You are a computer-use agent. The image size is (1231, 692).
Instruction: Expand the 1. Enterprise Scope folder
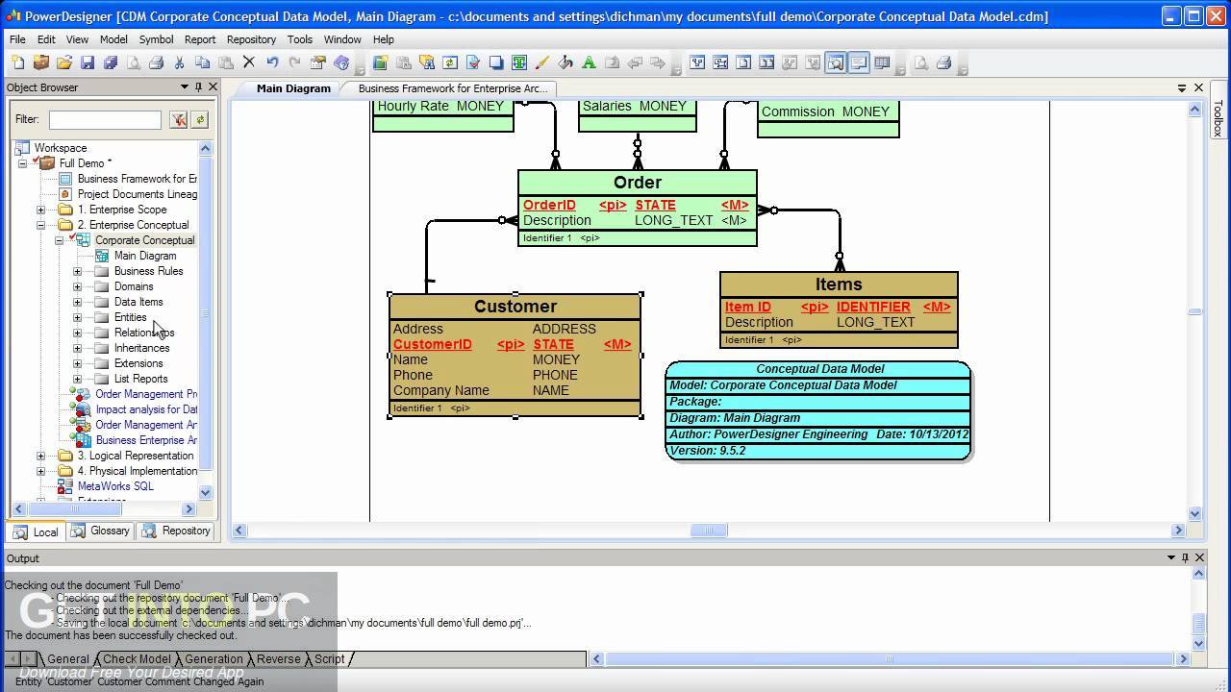tap(40, 210)
